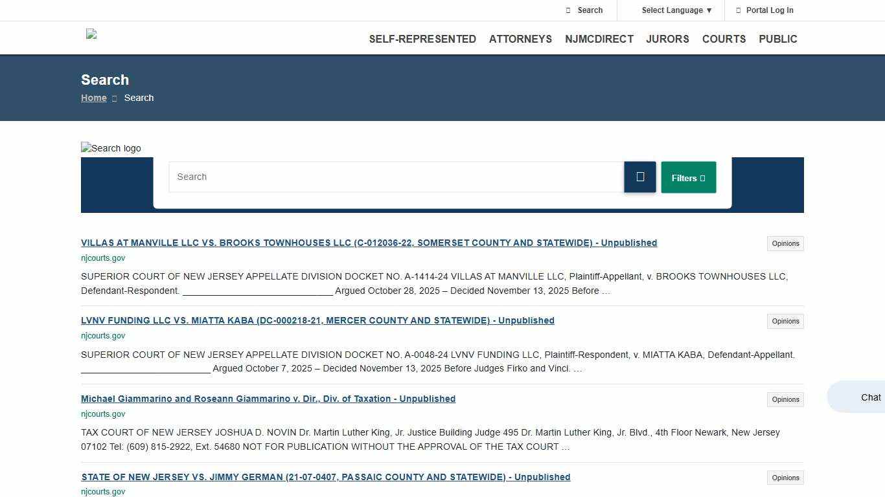Click the magnifying glass search button
This screenshot has height=497, width=885.
(x=639, y=177)
